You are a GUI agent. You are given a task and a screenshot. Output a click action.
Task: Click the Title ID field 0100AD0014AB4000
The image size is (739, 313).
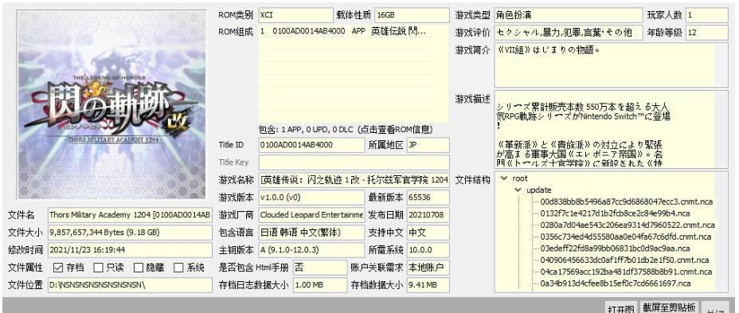[x=311, y=145]
